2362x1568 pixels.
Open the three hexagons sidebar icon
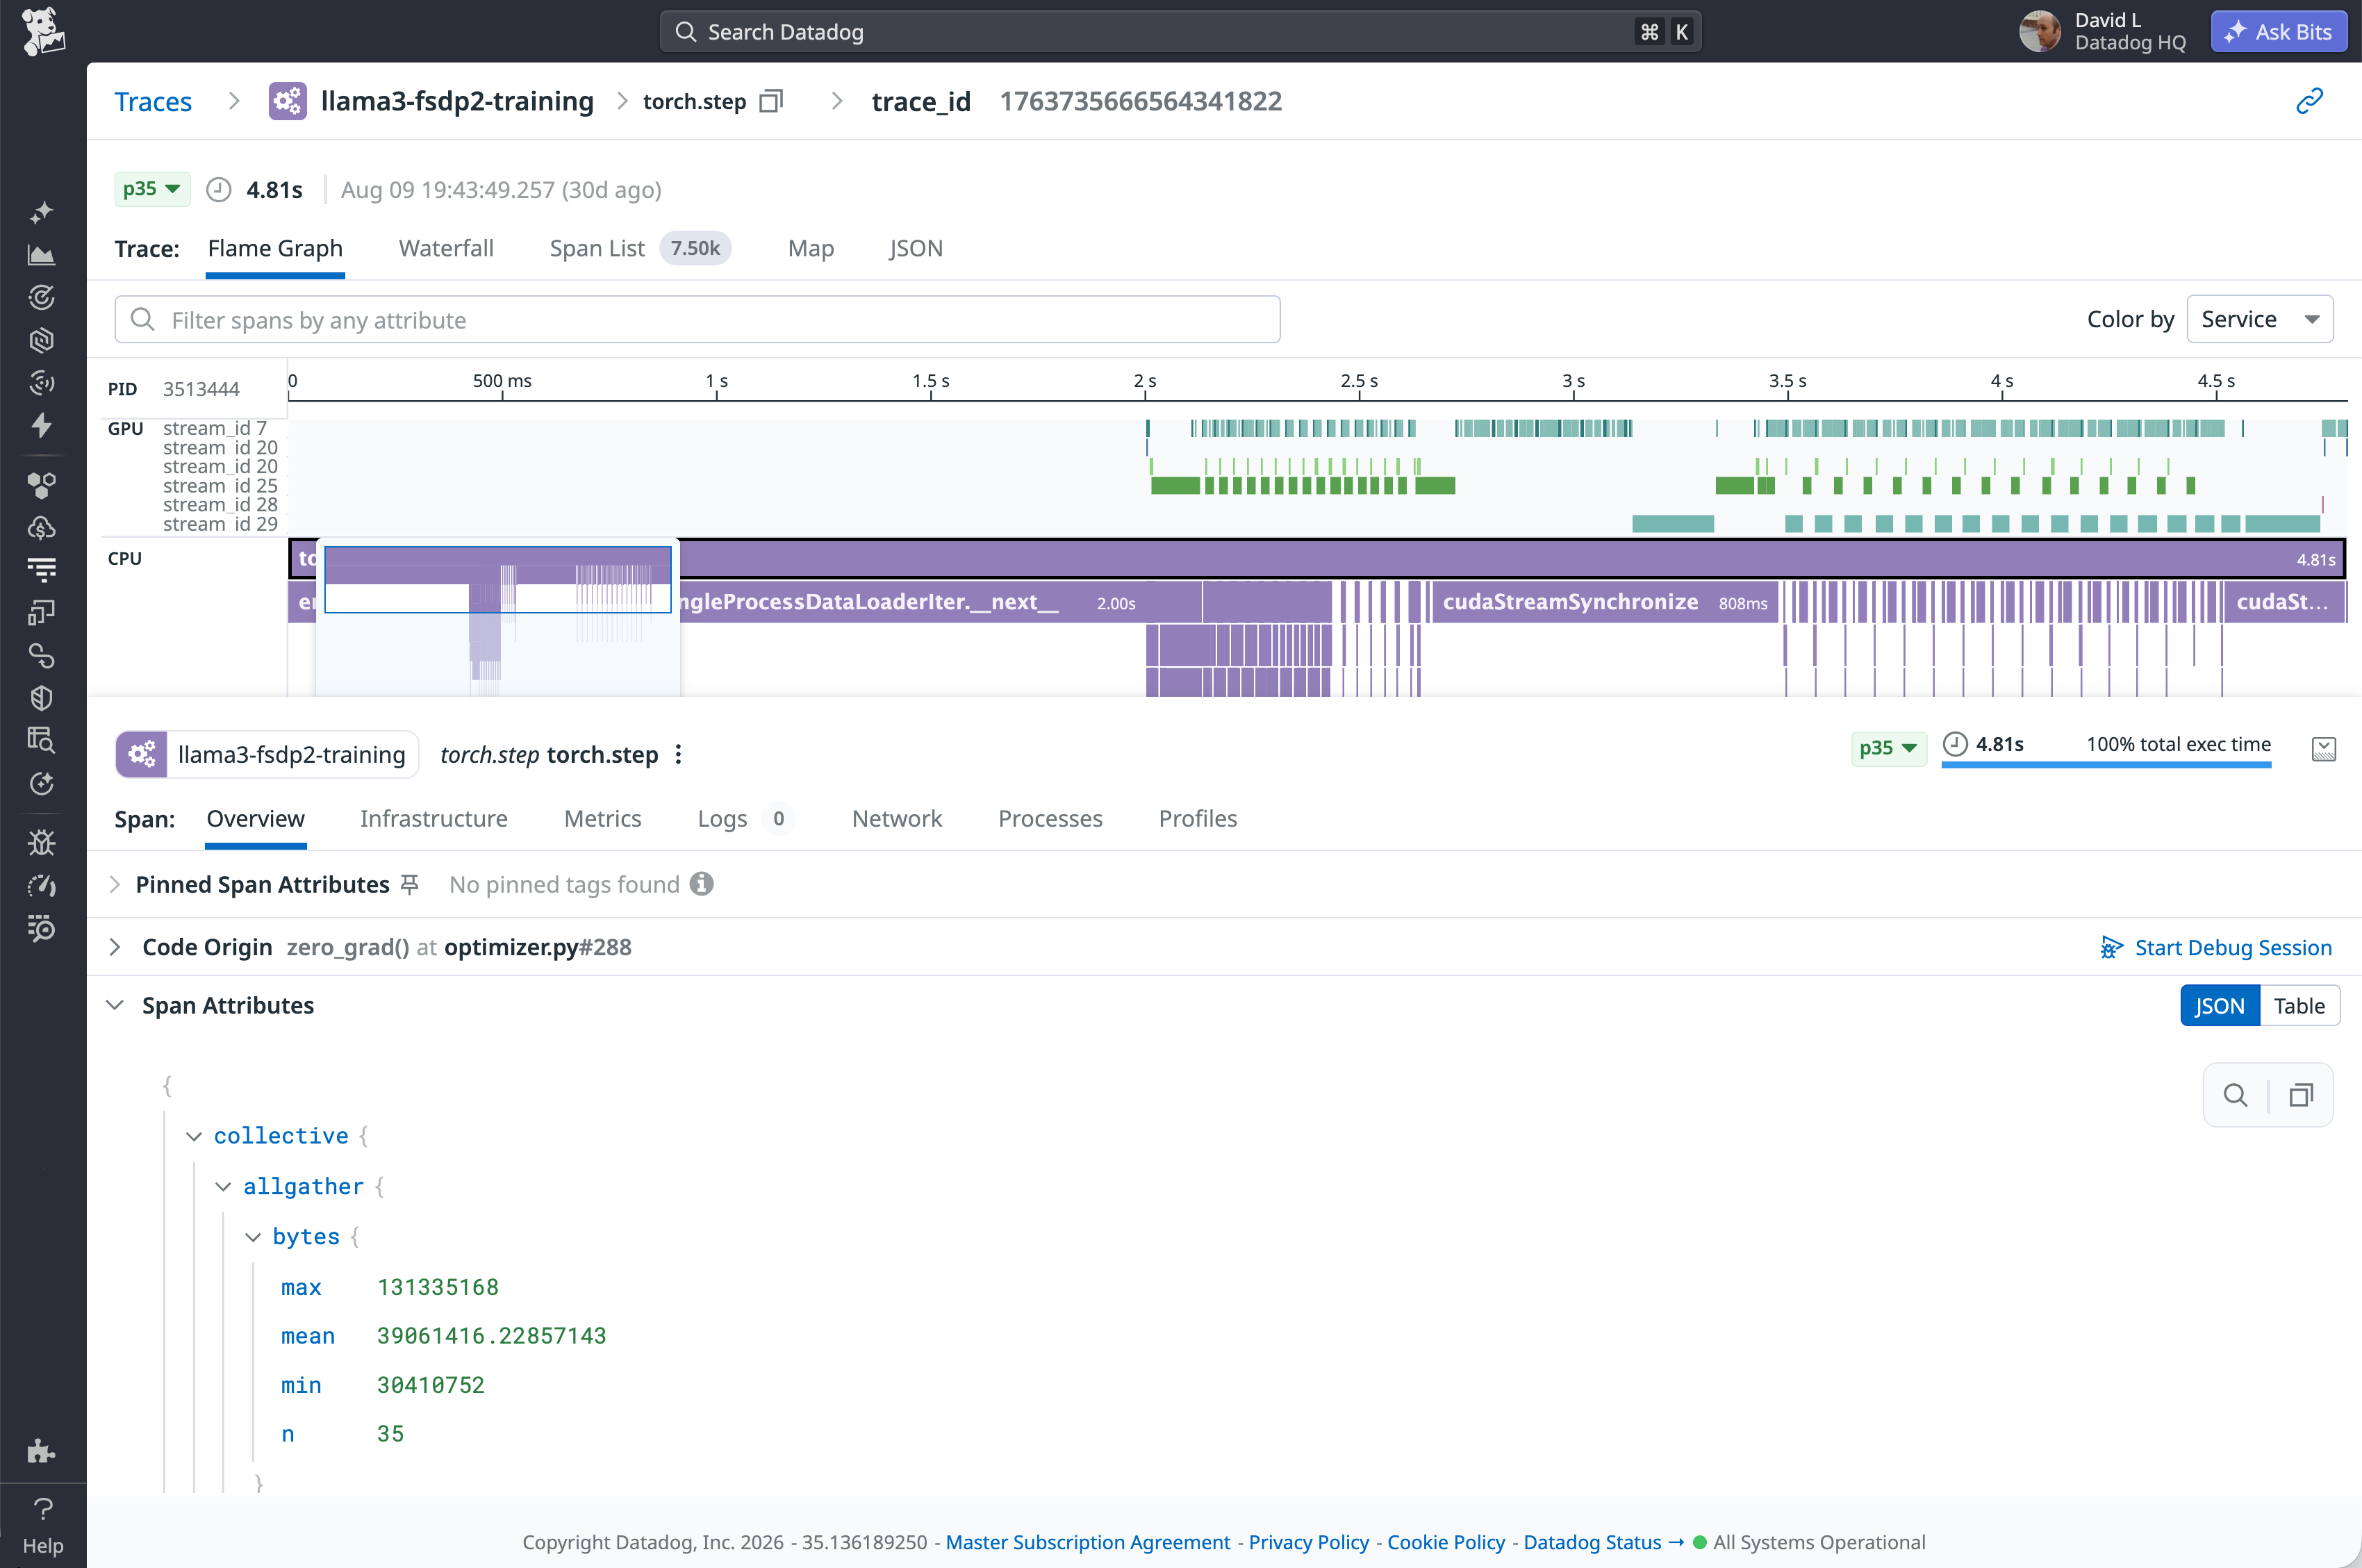42,485
